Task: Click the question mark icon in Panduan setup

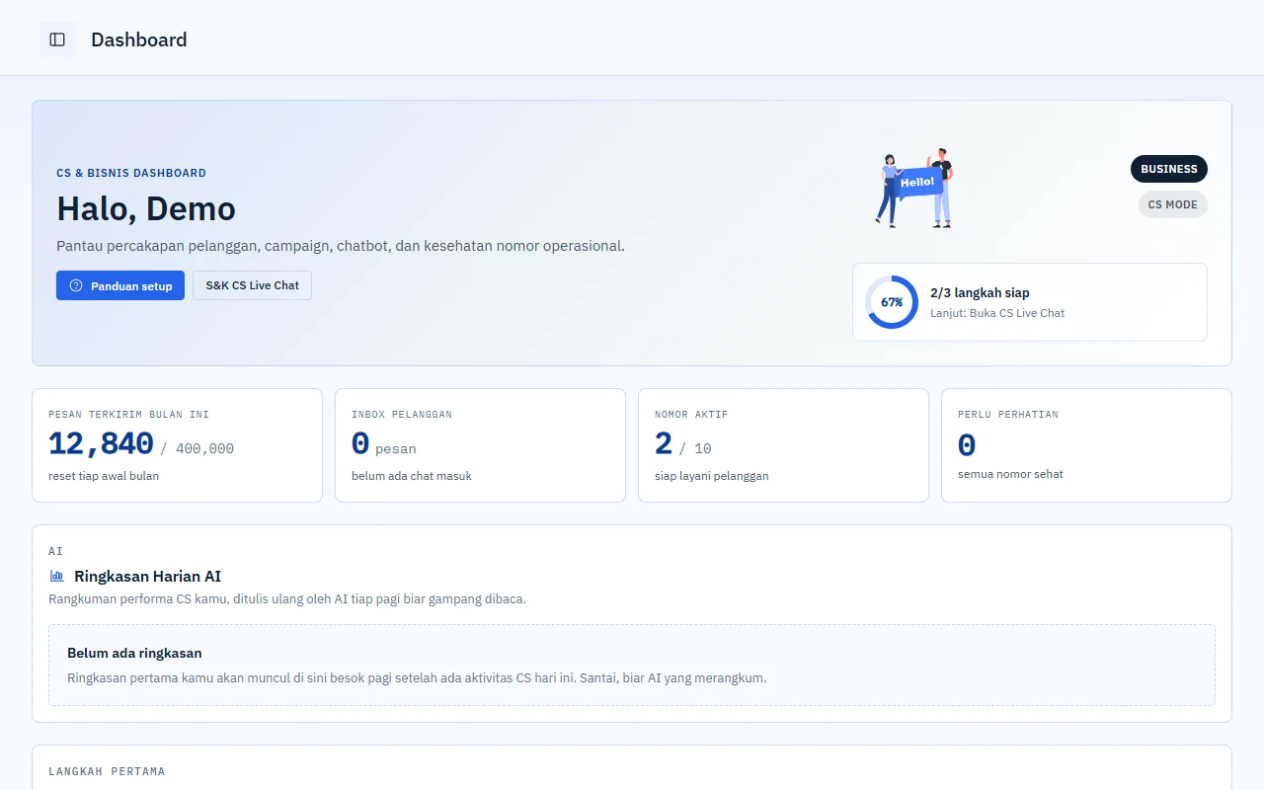Action: (76, 285)
